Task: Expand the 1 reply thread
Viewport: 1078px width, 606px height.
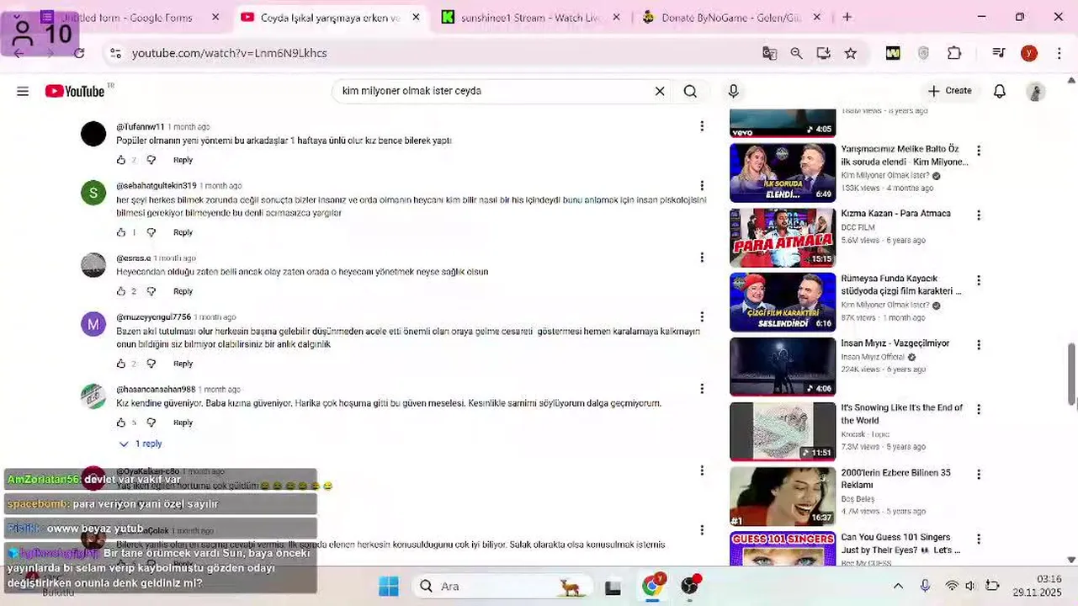Action: coord(141,444)
